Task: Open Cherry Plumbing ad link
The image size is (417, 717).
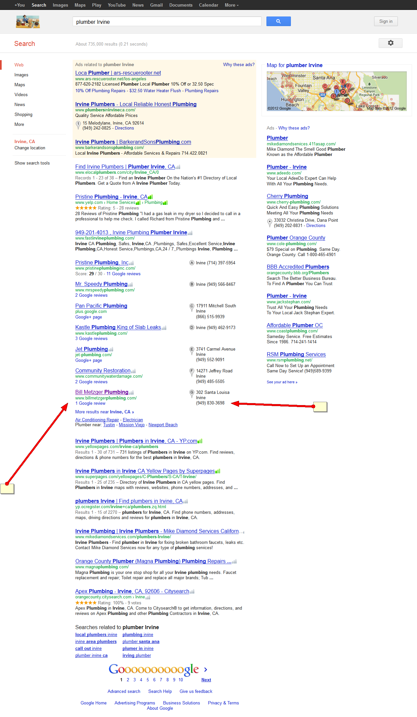Action: [x=287, y=196]
